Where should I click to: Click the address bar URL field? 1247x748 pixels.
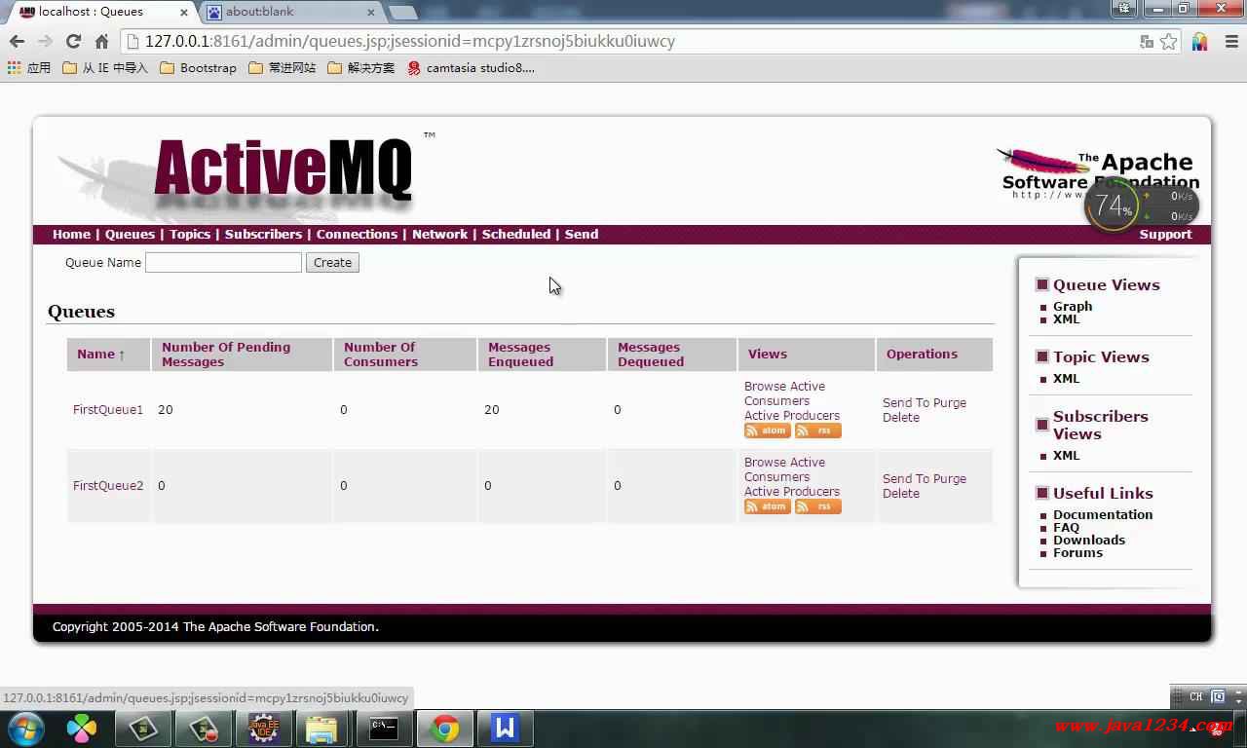tap(623, 41)
